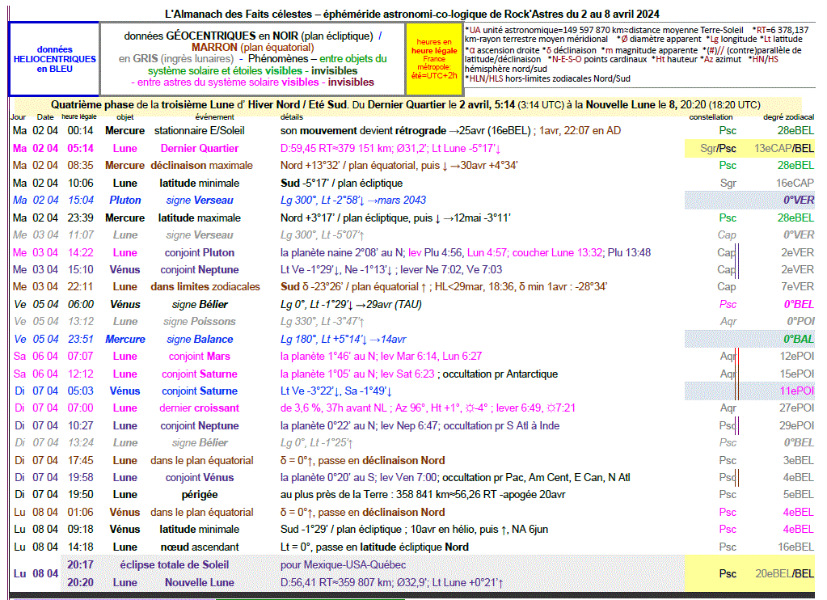This screenshot has height=600, width=827.
Task: Select the "détails" column header
Action: pyautogui.click(x=292, y=117)
